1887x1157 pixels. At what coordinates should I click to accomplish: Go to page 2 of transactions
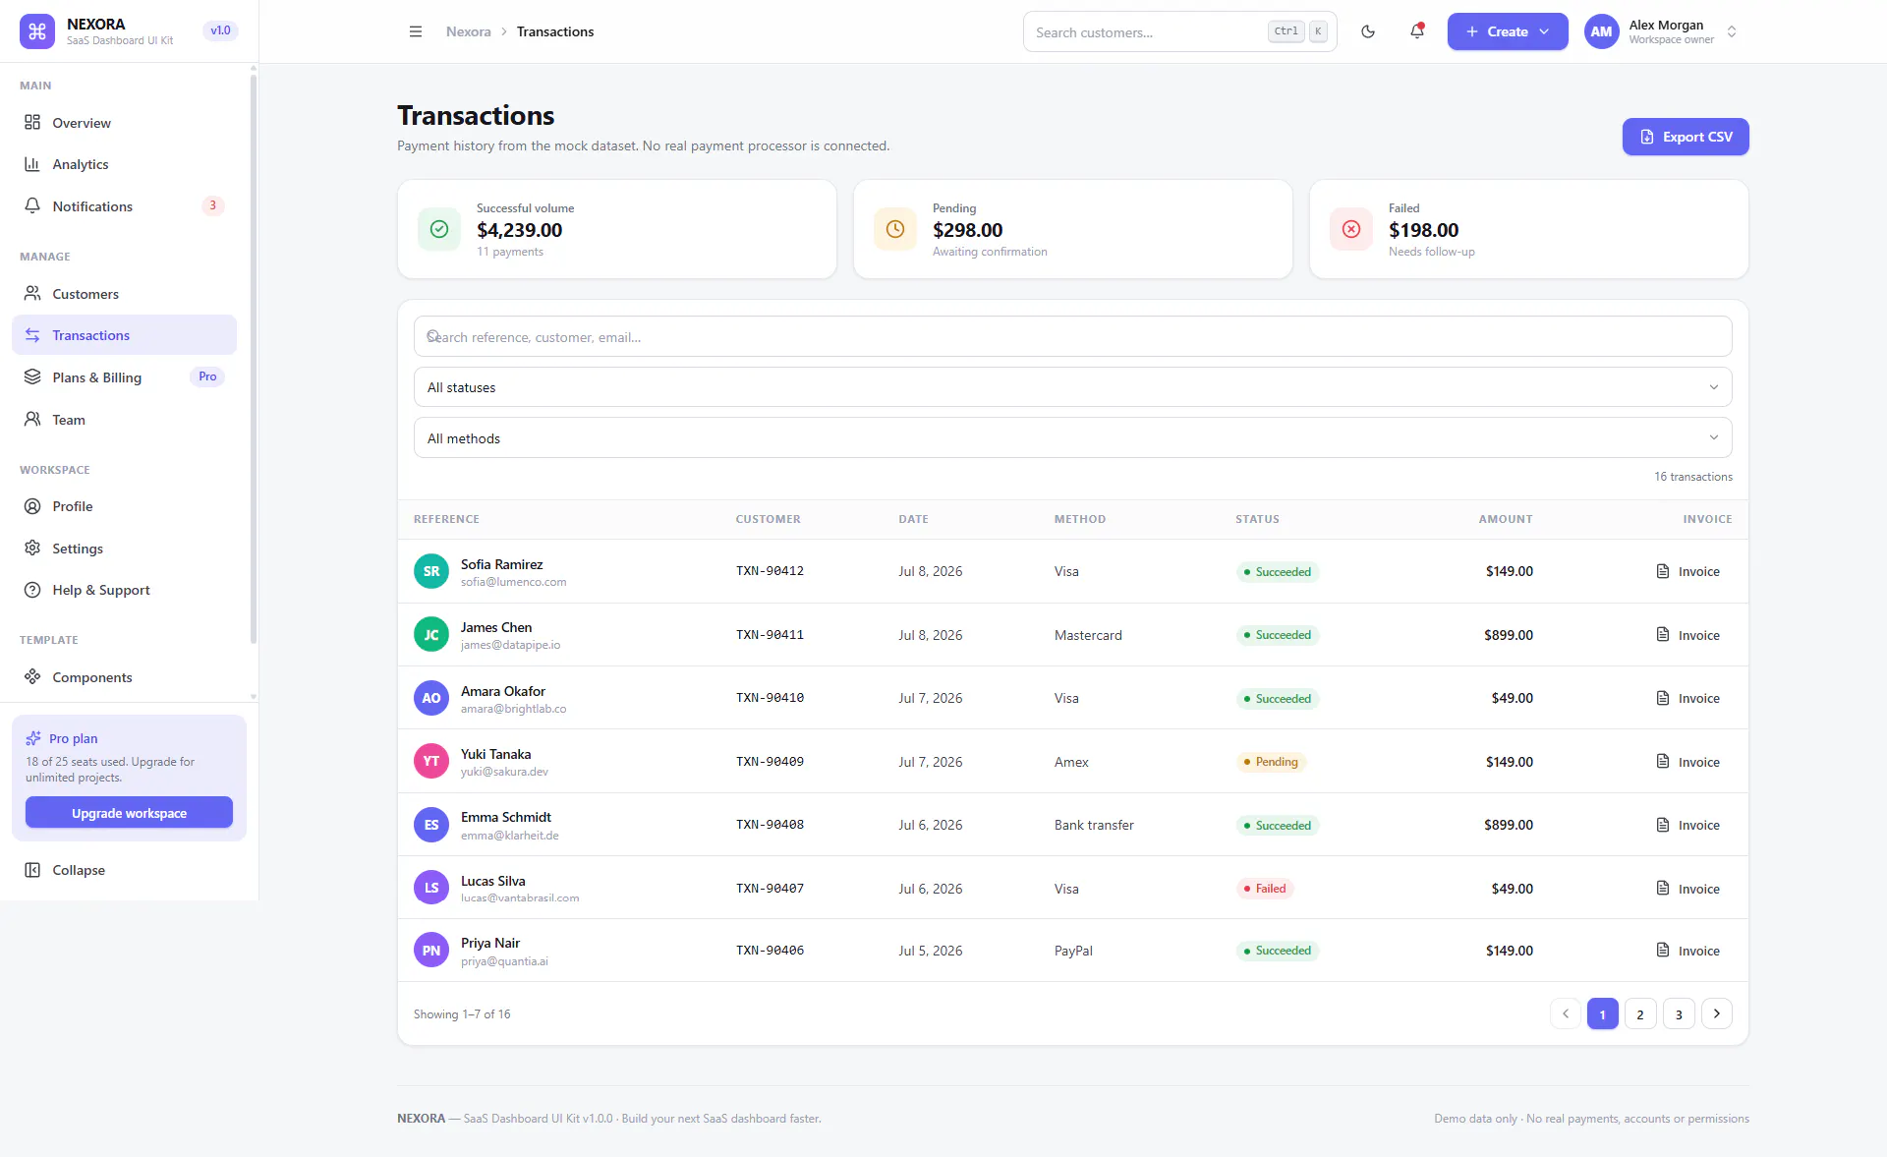click(x=1640, y=1013)
